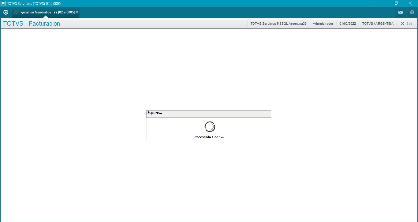
Task: Close the Configuración General de Tss tab
Action: click(x=77, y=12)
